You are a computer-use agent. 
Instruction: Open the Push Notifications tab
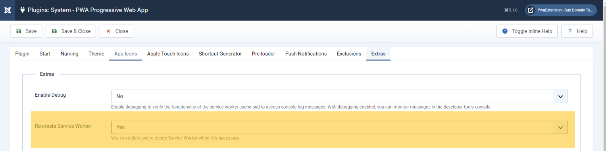coord(306,54)
